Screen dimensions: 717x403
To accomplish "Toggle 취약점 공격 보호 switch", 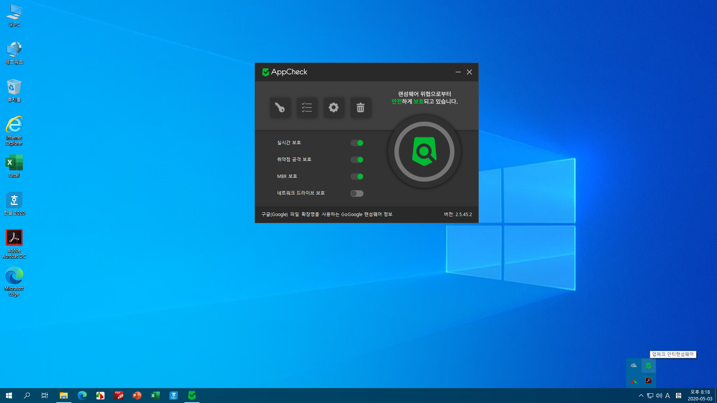I will pyautogui.click(x=357, y=160).
